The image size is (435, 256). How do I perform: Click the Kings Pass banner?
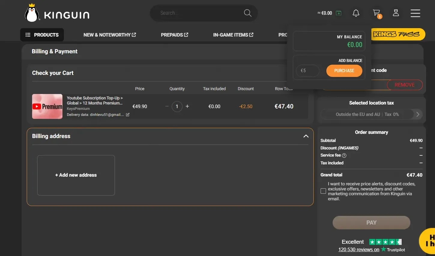pyautogui.click(x=398, y=34)
